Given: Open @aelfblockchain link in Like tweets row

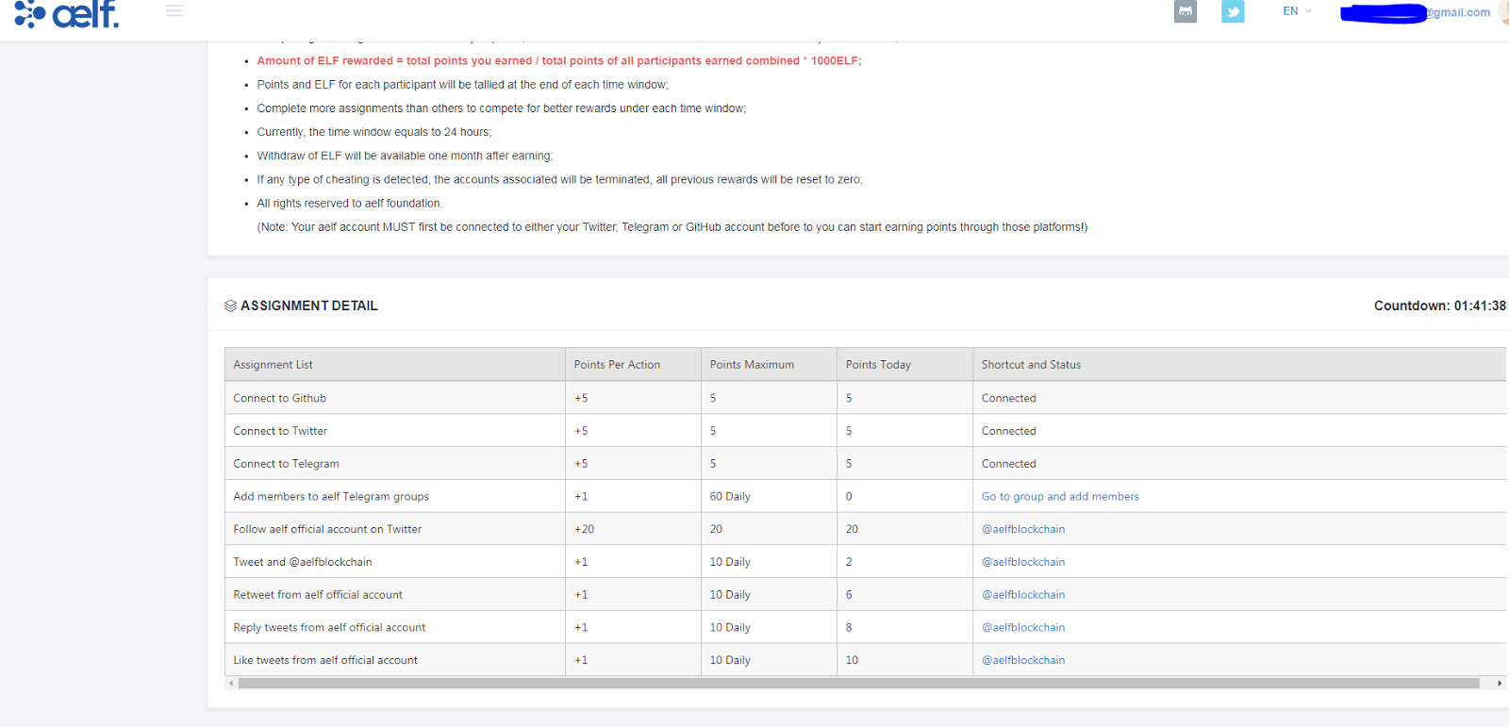Looking at the screenshot, I should pos(1023,660).
